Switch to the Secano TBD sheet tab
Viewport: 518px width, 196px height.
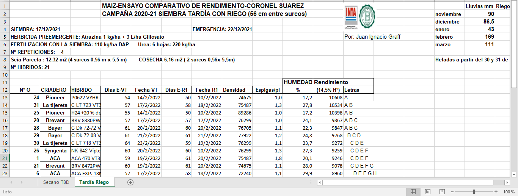[x=56, y=182]
